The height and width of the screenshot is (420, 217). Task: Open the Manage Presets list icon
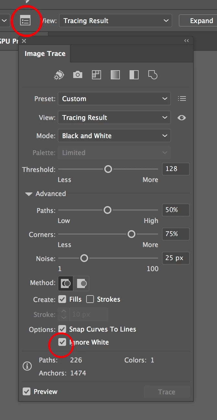click(182, 98)
